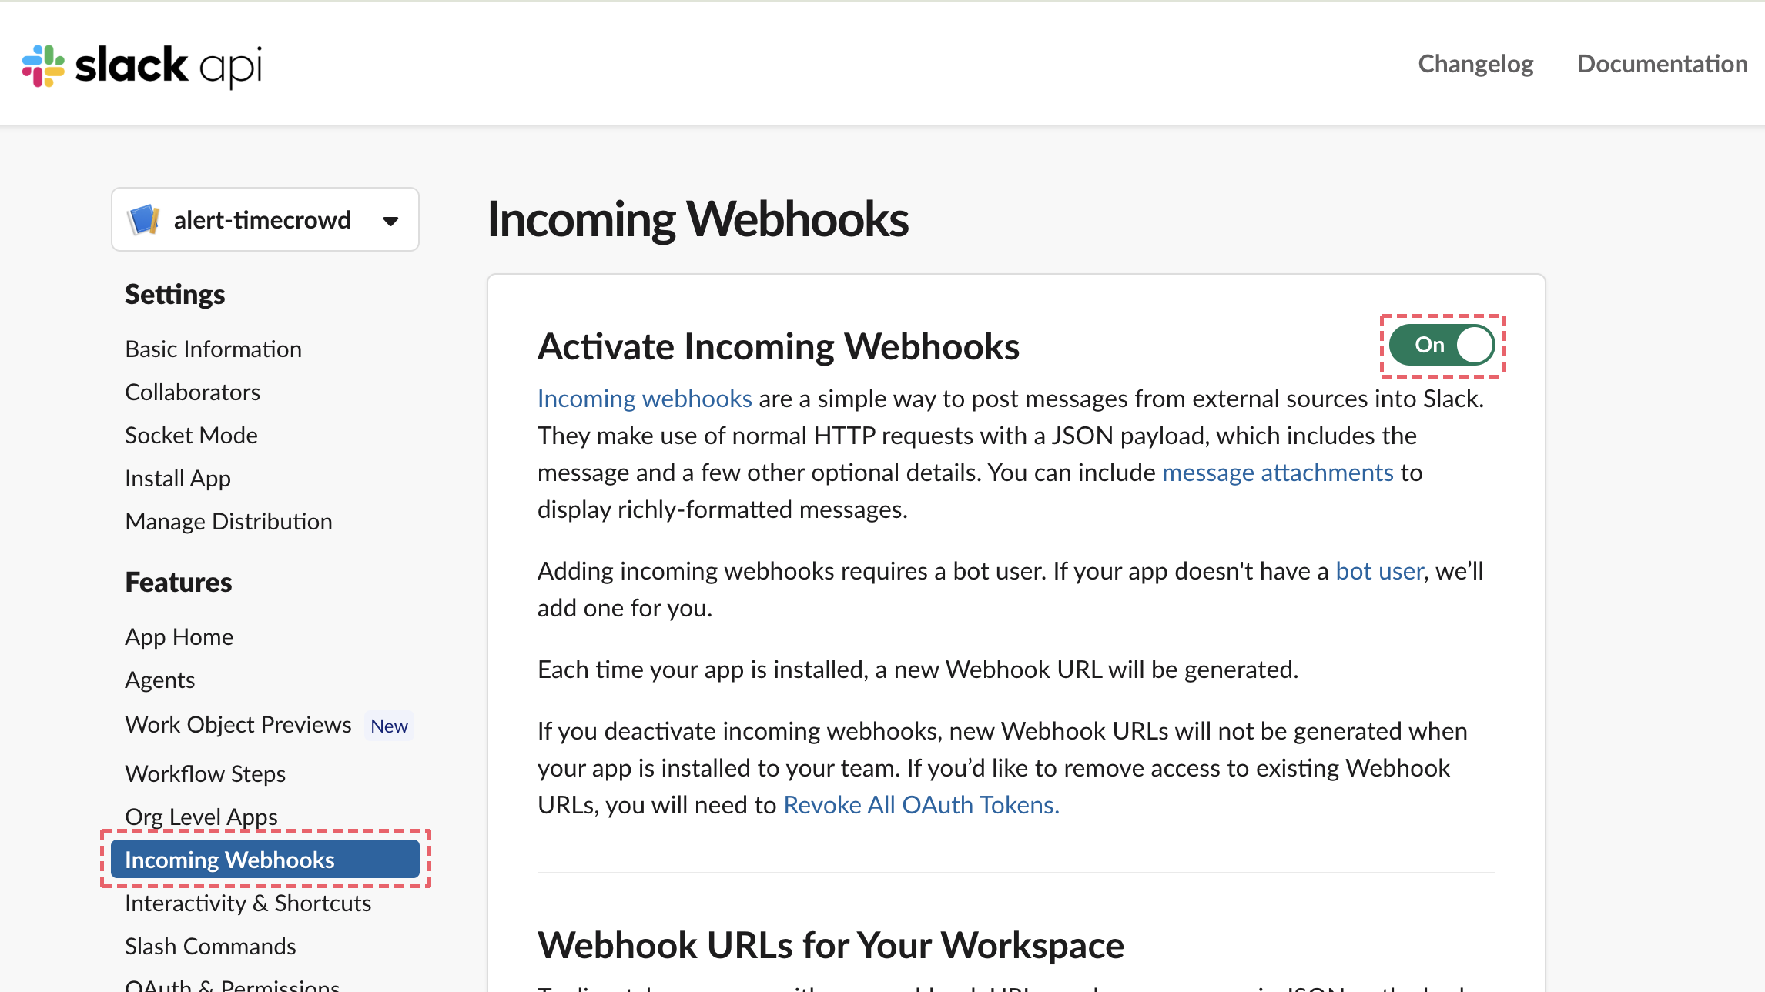Open Documentation in the top navigation
The width and height of the screenshot is (1765, 992).
(1663, 64)
